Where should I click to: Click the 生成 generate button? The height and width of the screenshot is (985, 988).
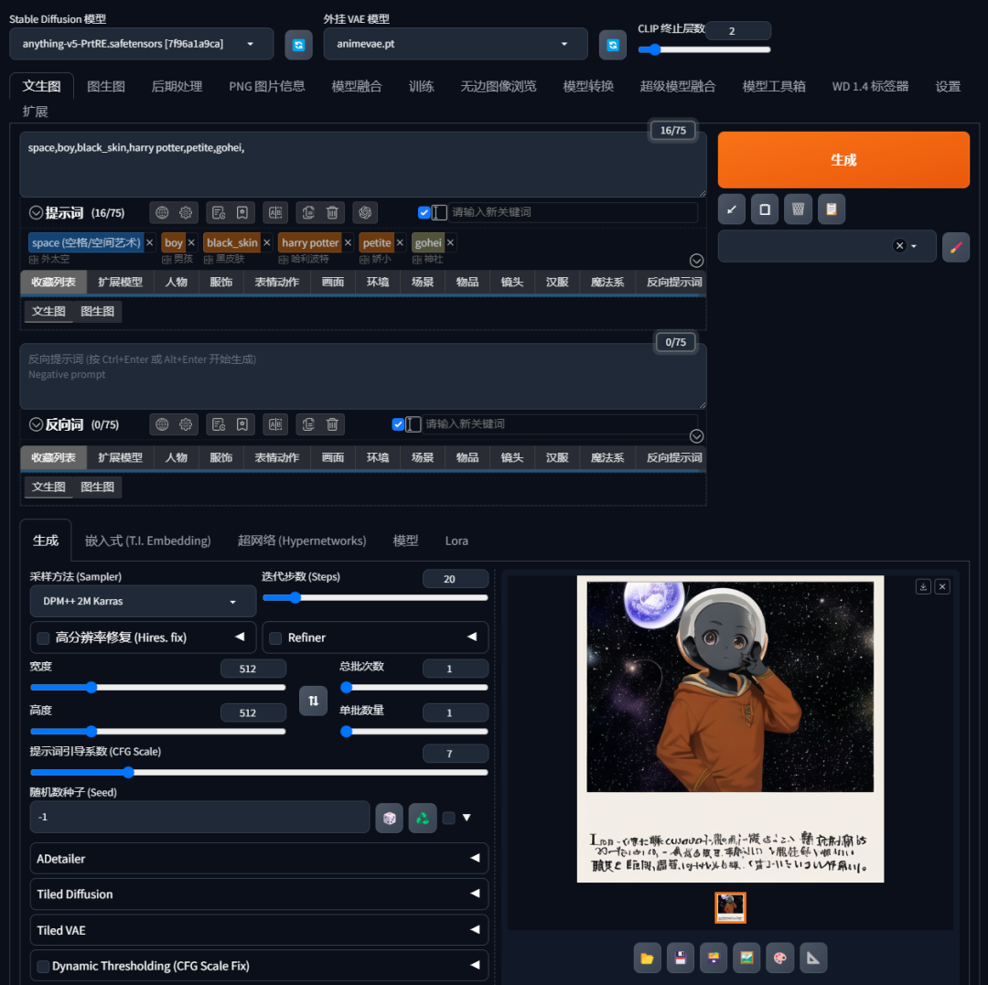pos(843,159)
